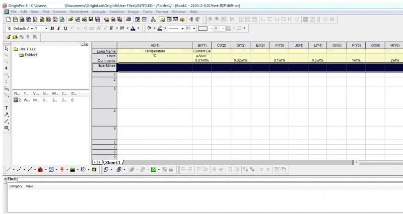Viewport: 403px width, 214px height.
Task: Open the font name dropdown
Action: point(32,29)
